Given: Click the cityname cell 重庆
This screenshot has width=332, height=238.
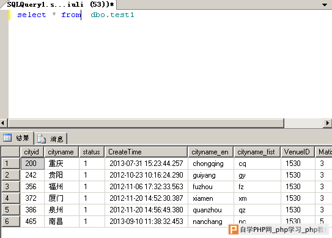Looking at the screenshot, I should click(62, 164).
